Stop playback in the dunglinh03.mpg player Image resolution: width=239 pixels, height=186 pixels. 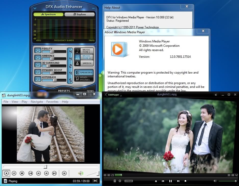pyautogui.click(x=22, y=173)
